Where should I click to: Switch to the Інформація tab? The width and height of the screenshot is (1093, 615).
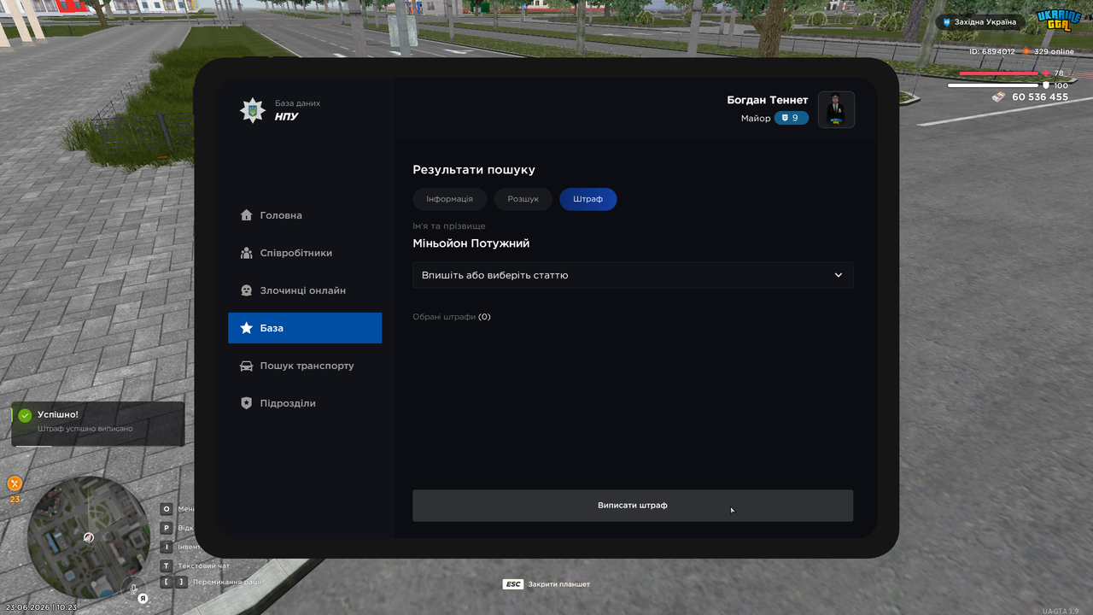click(x=449, y=199)
